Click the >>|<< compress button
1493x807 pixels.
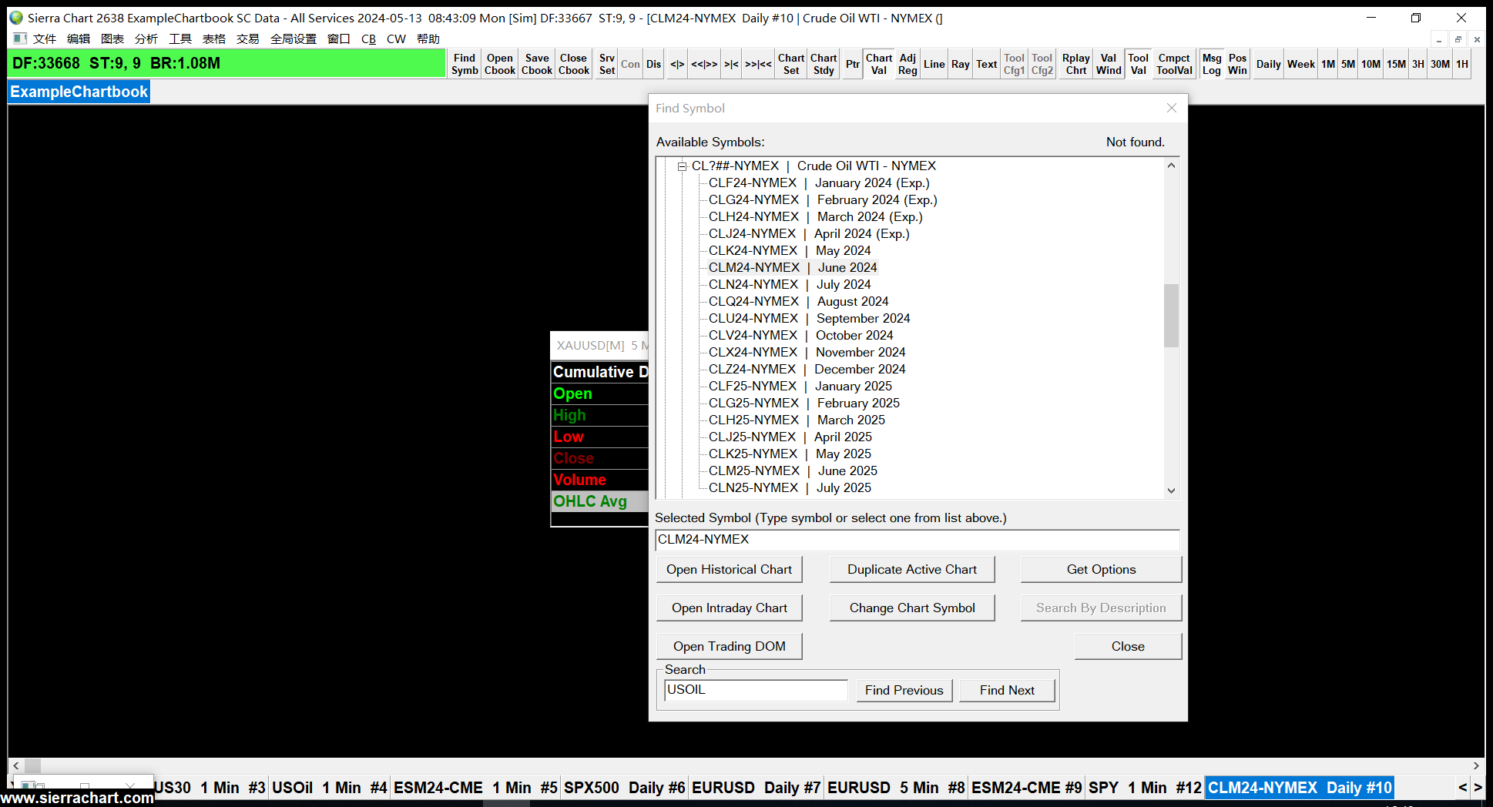click(758, 64)
